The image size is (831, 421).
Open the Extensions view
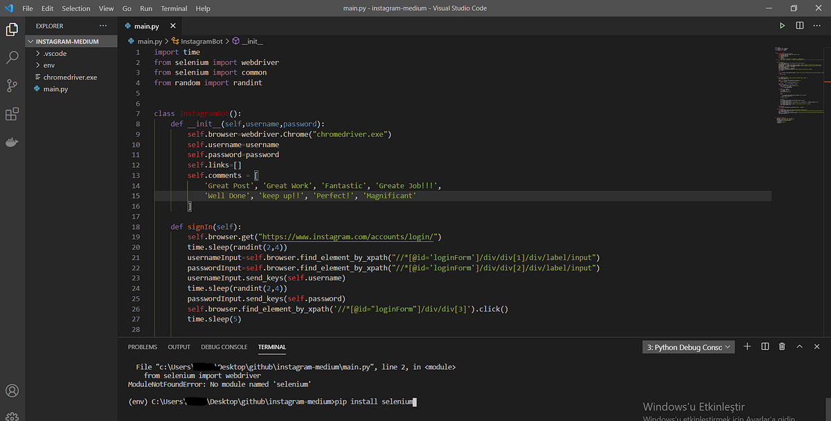(12, 113)
